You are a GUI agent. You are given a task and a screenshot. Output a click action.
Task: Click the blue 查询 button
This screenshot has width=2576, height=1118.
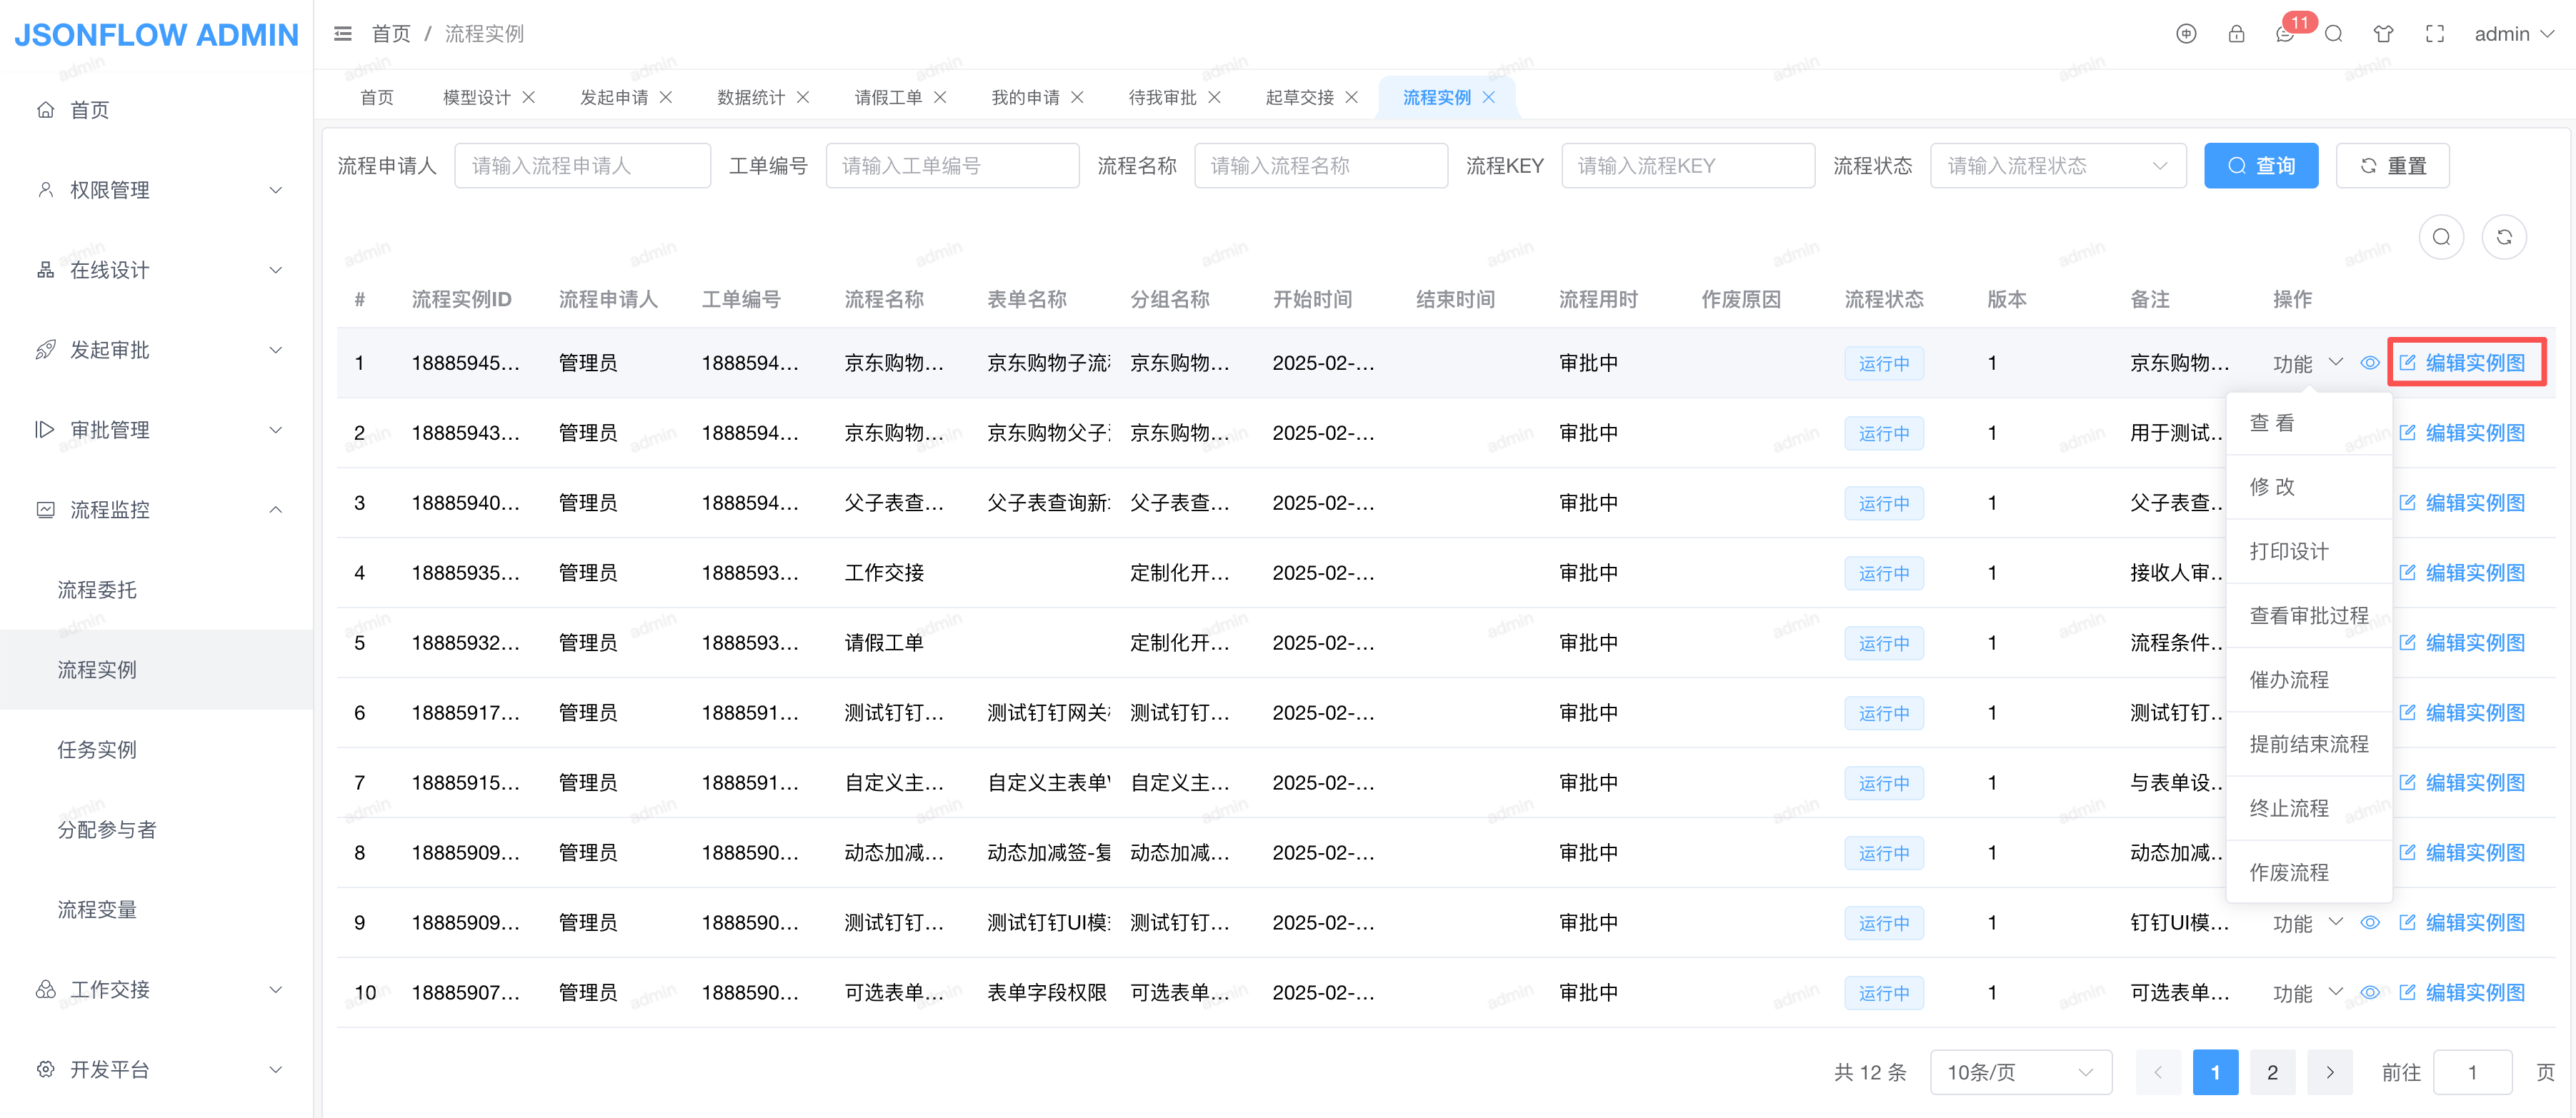point(2260,166)
